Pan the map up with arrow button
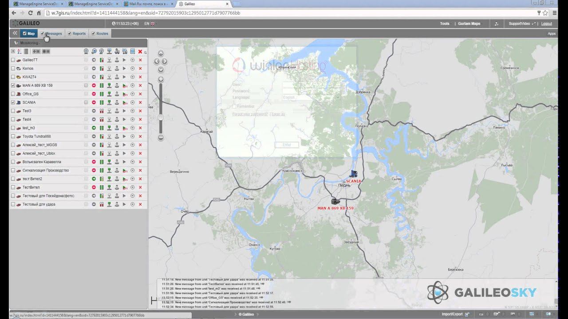The width and height of the screenshot is (568, 319). (161, 54)
